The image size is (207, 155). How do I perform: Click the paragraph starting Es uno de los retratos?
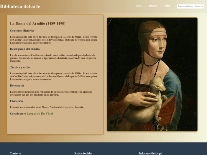click(51, 93)
